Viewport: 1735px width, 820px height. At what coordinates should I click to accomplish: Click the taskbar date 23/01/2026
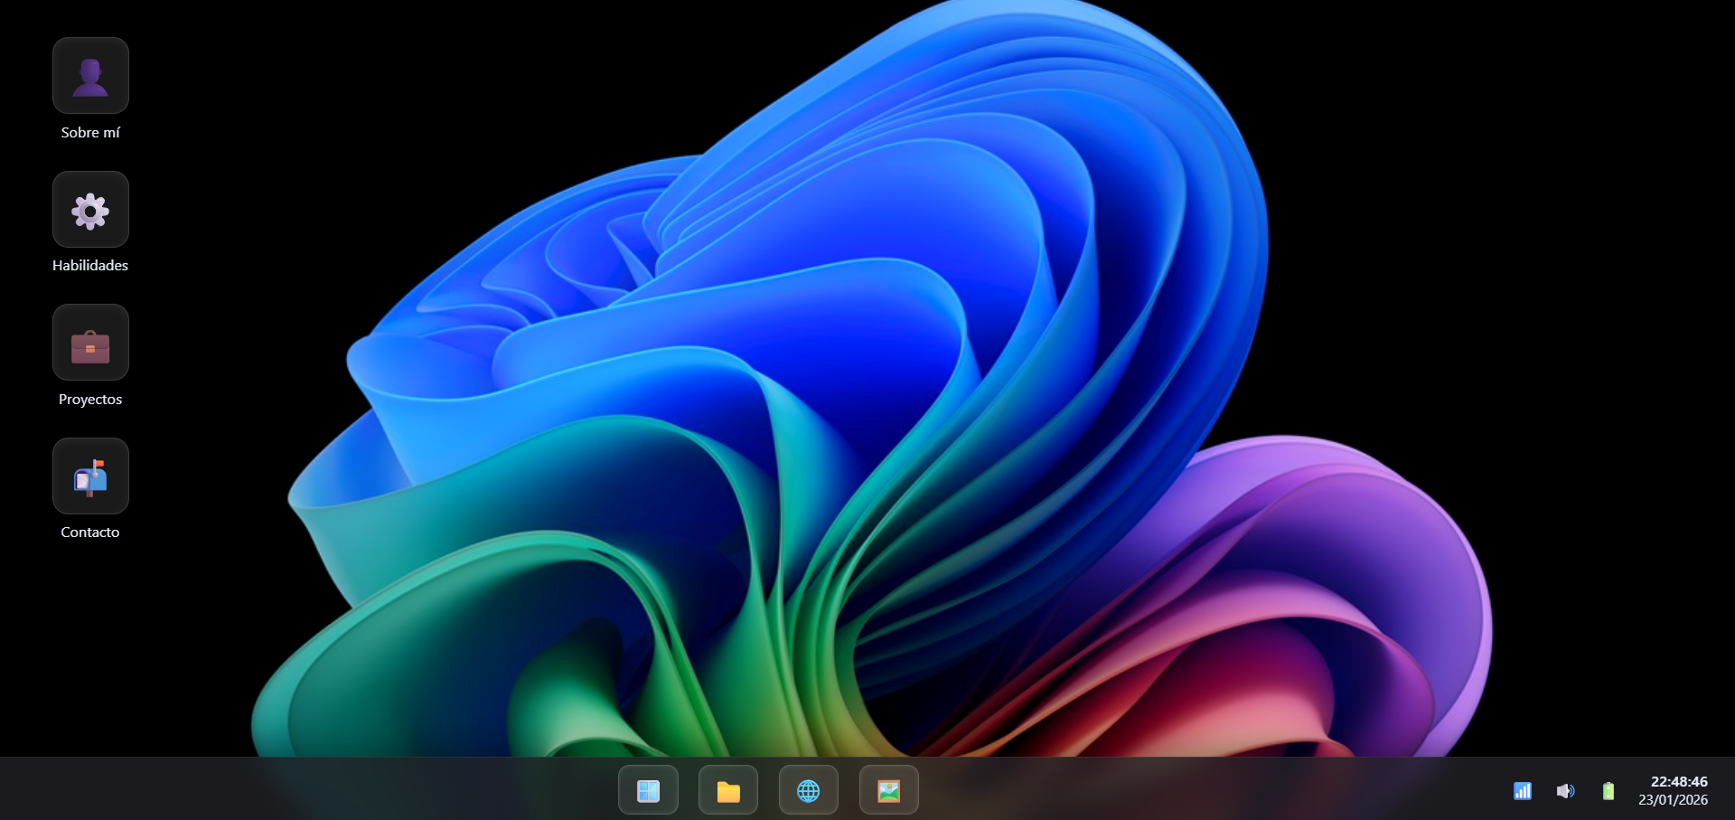[1673, 800]
